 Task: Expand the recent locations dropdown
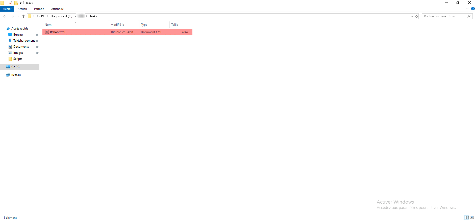coord(18,16)
